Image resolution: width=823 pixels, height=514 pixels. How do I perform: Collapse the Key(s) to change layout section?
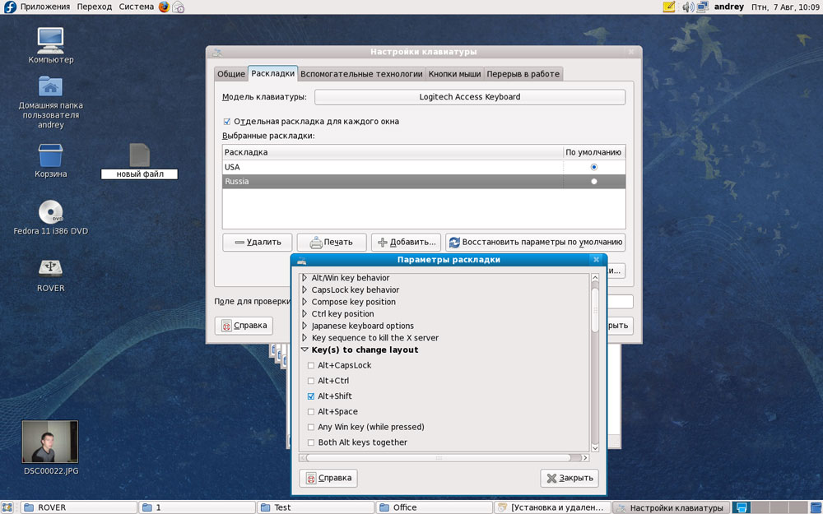pyautogui.click(x=305, y=350)
